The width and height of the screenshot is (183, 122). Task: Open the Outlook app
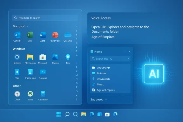(17, 37)
